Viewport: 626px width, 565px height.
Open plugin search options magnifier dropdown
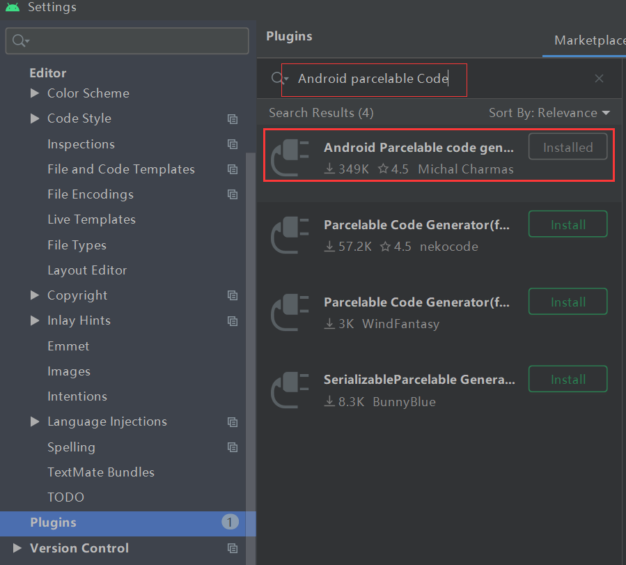coord(279,78)
